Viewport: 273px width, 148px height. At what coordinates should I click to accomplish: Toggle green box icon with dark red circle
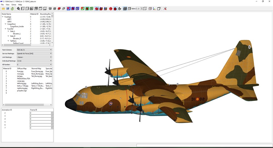point(87,8)
